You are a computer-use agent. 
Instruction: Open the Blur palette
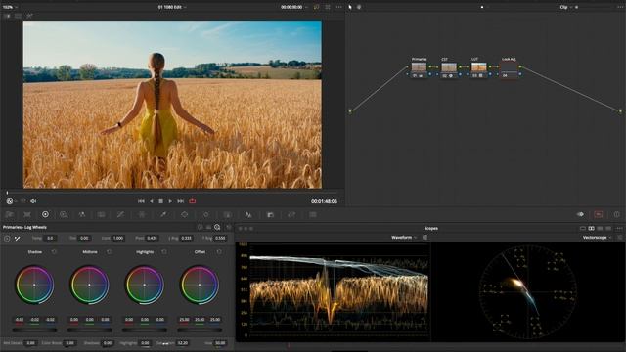click(x=248, y=215)
